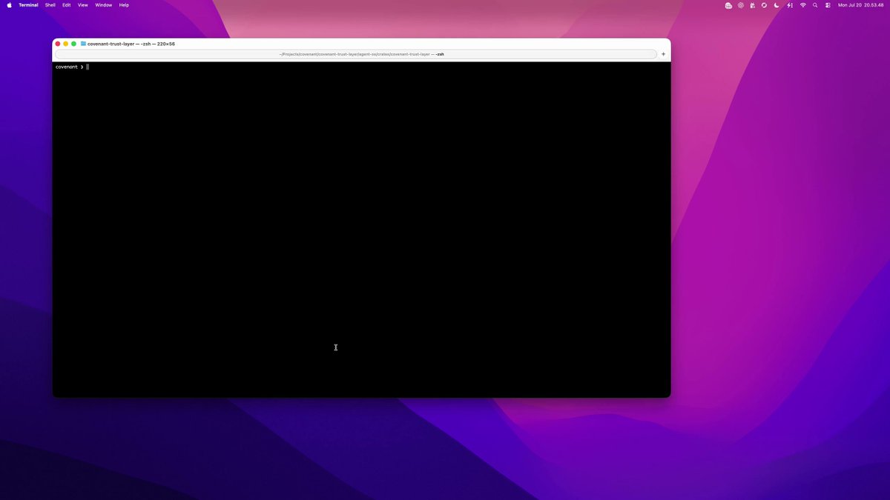Zoom the Terminal window with green button

[74, 44]
